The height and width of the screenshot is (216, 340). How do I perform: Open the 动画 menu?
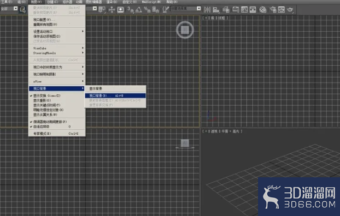(79, 2)
